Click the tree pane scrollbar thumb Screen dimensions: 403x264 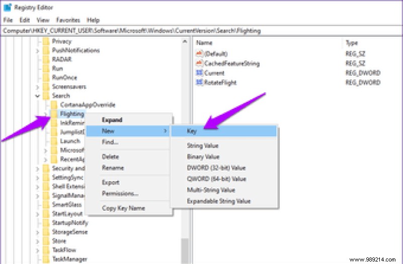click(x=185, y=250)
